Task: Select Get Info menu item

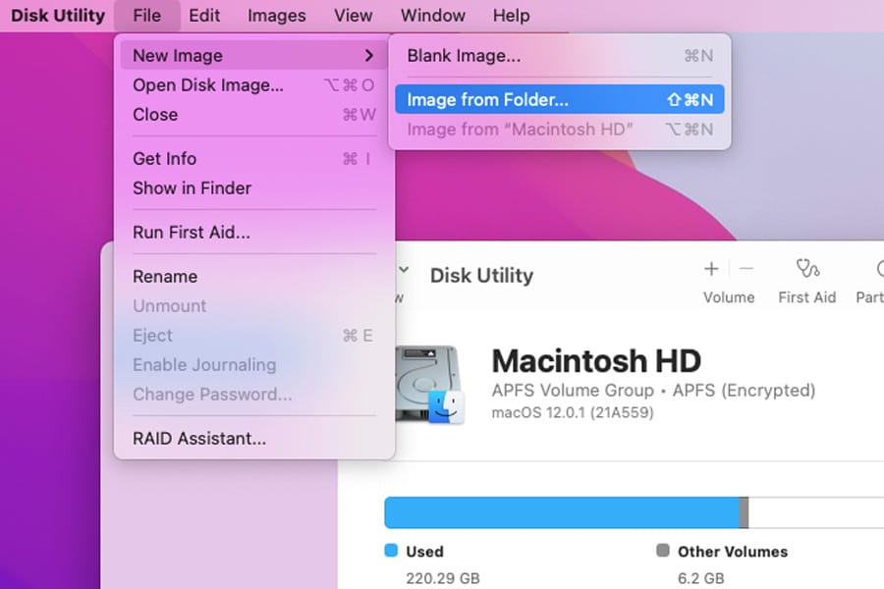Action: (253, 158)
